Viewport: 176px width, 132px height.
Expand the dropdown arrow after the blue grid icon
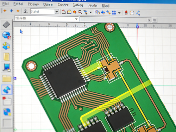coord(119,13)
